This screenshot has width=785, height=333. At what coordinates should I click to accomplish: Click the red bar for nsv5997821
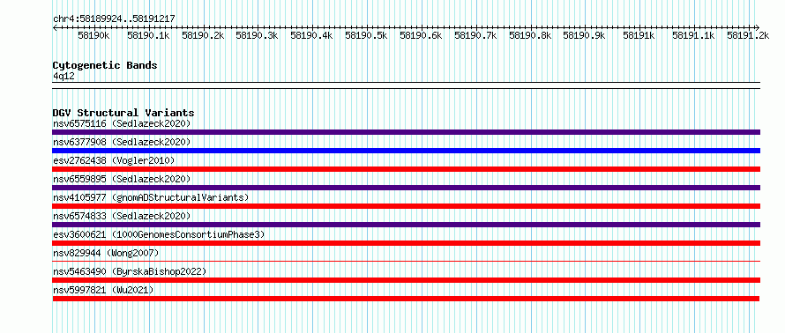(x=406, y=299)
